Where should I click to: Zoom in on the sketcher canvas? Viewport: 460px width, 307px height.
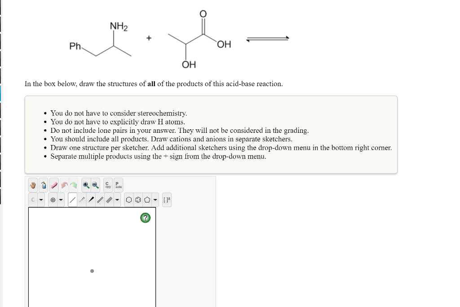86,185
